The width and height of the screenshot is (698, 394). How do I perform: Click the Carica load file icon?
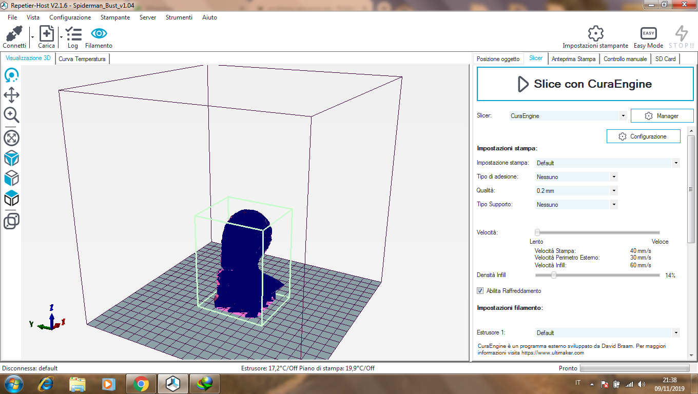pos(47,34)
